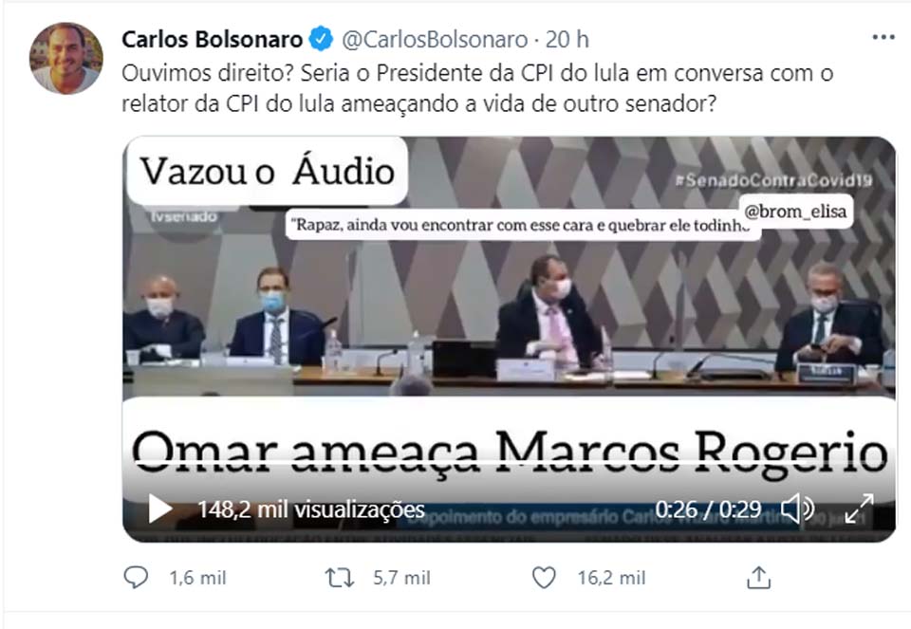
Task: Click the tweet text about CPI
Action: pyautogui.click(x=477, y=88)
